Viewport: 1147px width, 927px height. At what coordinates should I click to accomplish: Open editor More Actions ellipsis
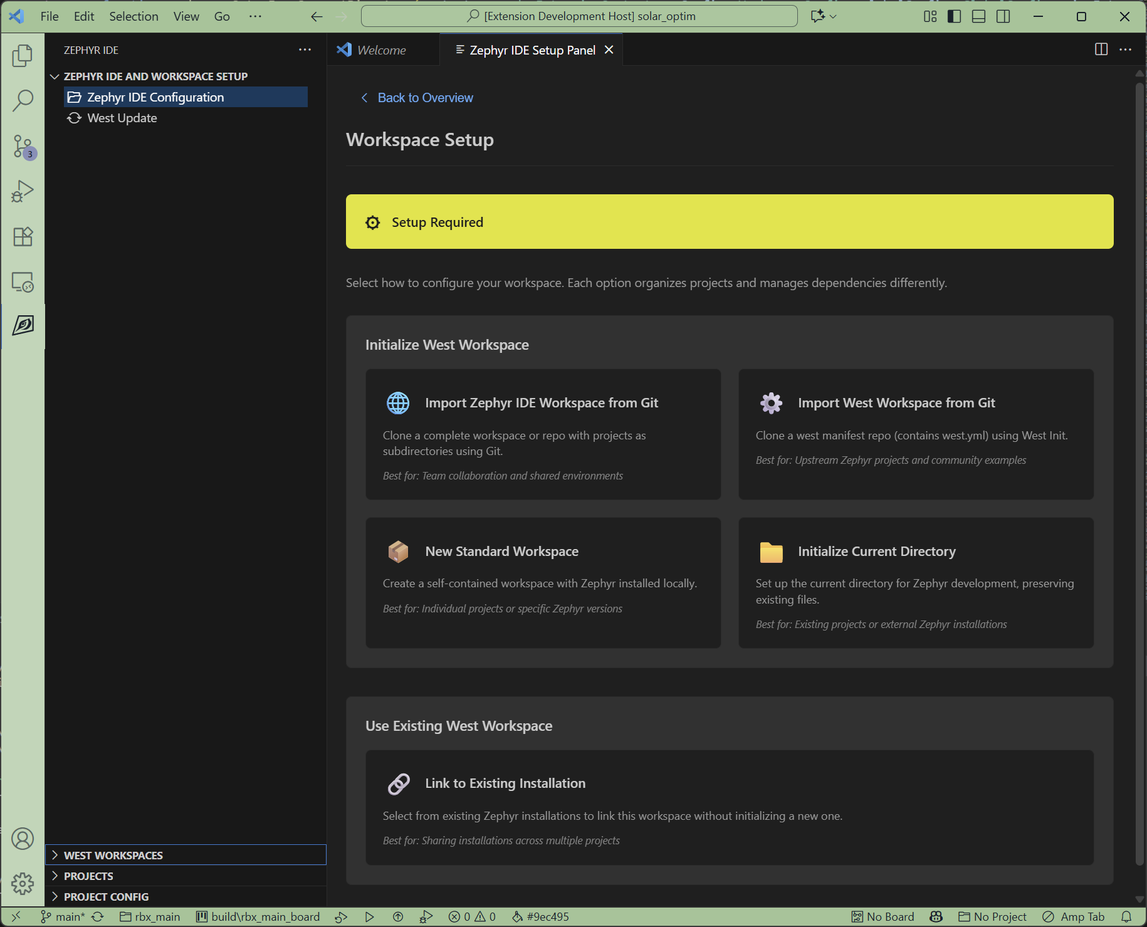tap(1126, 50)
